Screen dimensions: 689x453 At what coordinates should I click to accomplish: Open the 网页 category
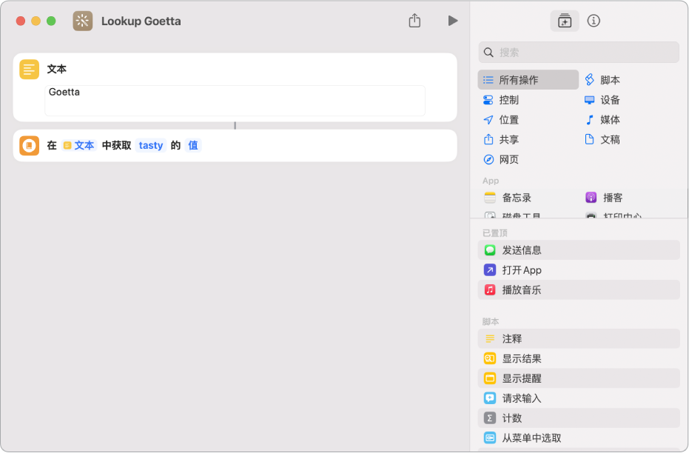(x=501, y=159)
